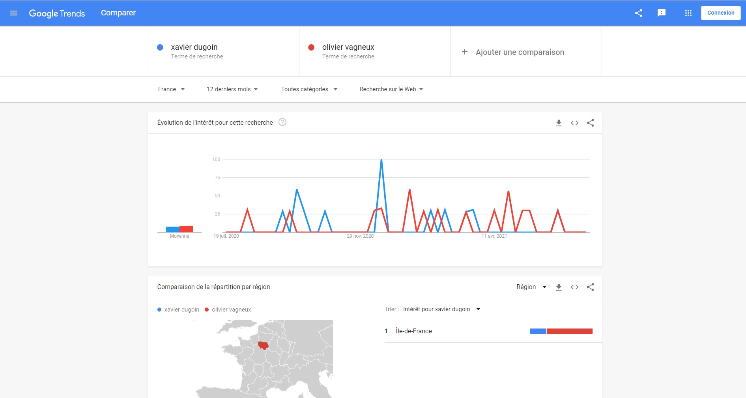Image resolution: width=746 pixels, height=398 pixels.
Task: Get embed code for region comparison
Action: point(574,287)
